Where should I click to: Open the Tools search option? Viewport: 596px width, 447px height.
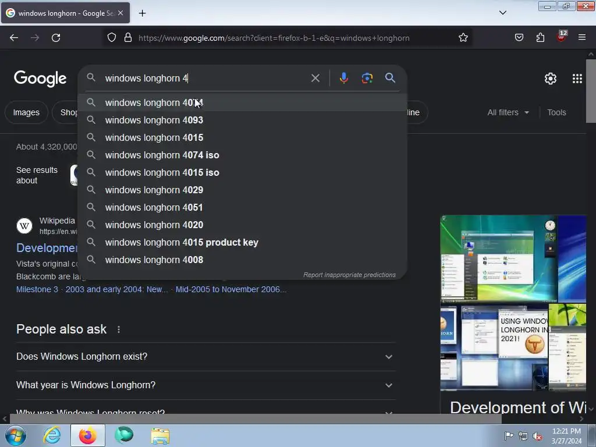click(556, 112)
